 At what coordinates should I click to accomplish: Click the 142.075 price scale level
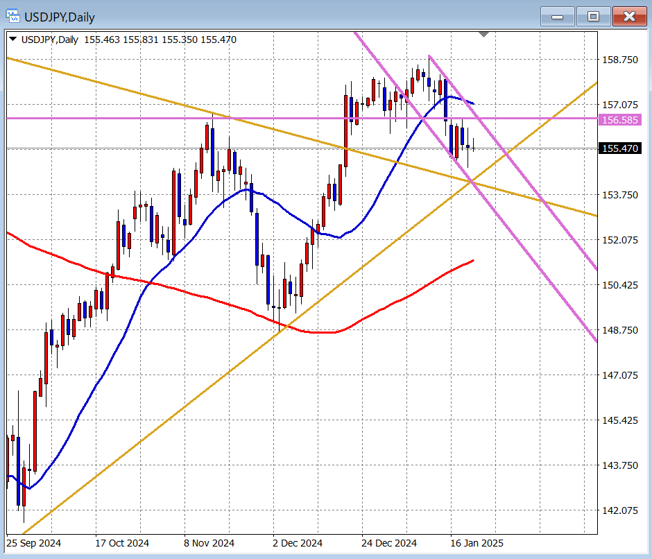619,510
